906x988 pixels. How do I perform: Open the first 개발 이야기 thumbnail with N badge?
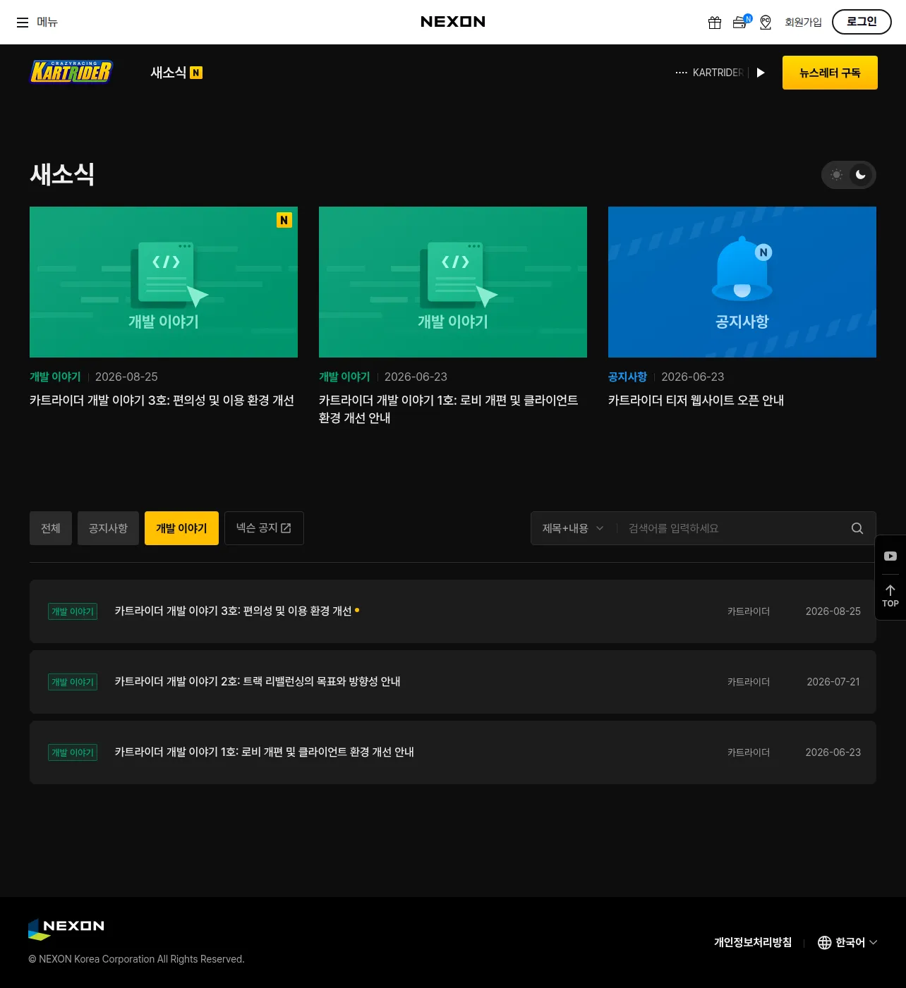click(x=164, y=282)
